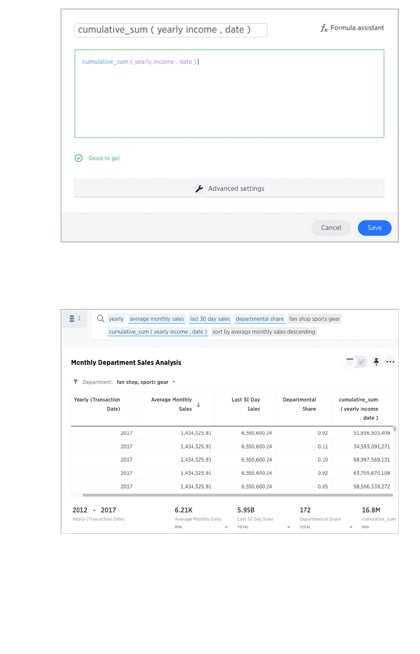Image resolution: width=420 pixels, height=654 pixels.
Task: Expand the Department filter dropdown
Action: coord(174,382)
